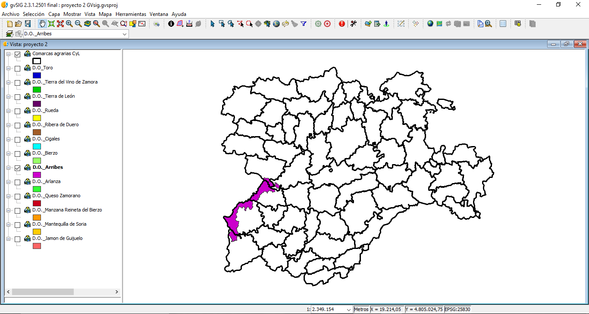Image resolution: width=589 pixels, height=314 pixels.
Task: Click the yellow D.O._Rueda legend swatch
Action: 37,118
